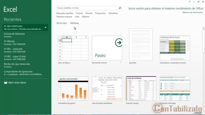Open recent file Comprobante de Egreso.xlsx
The width and height of the screenshot is (205, 115).
click(25, 73)
